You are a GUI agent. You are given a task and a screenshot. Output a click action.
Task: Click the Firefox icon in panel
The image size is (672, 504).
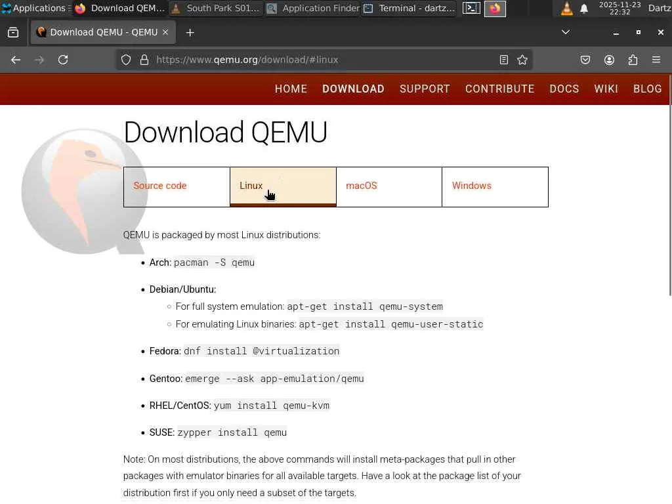point(495,8)
